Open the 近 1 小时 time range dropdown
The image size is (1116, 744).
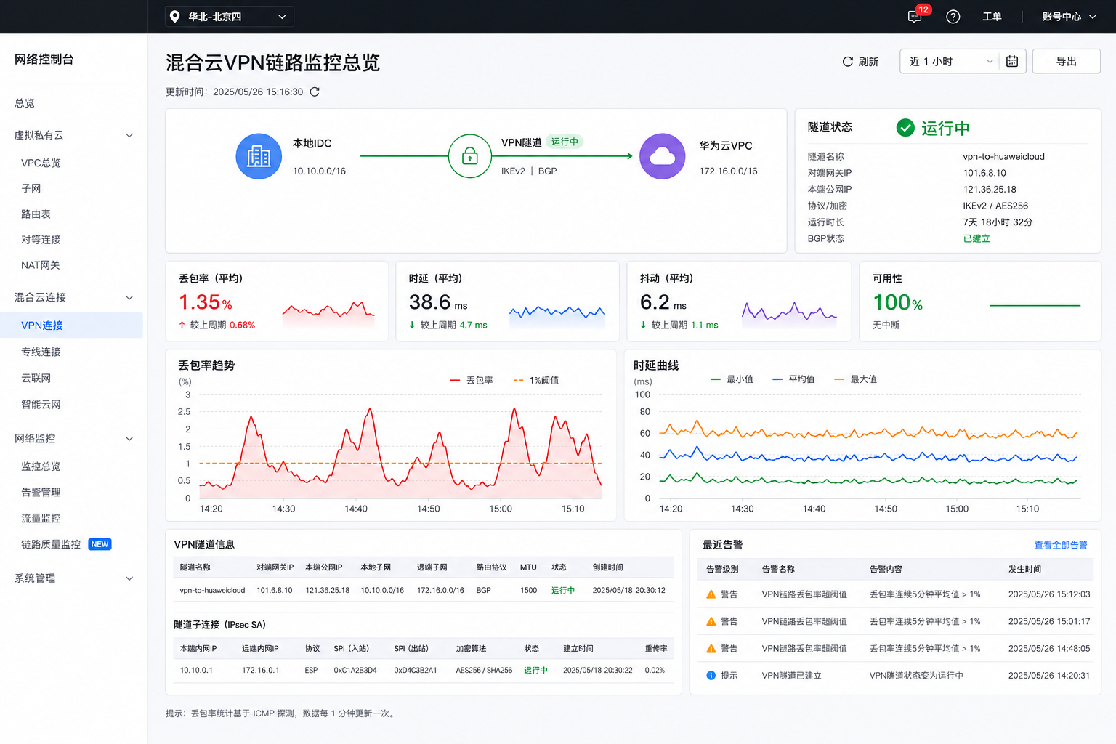(x=949, y=61)
